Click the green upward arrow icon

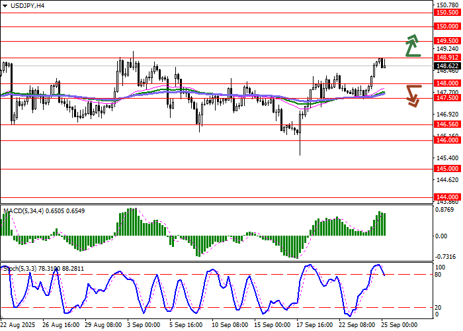pyautogui.click(x=413, y=45)
